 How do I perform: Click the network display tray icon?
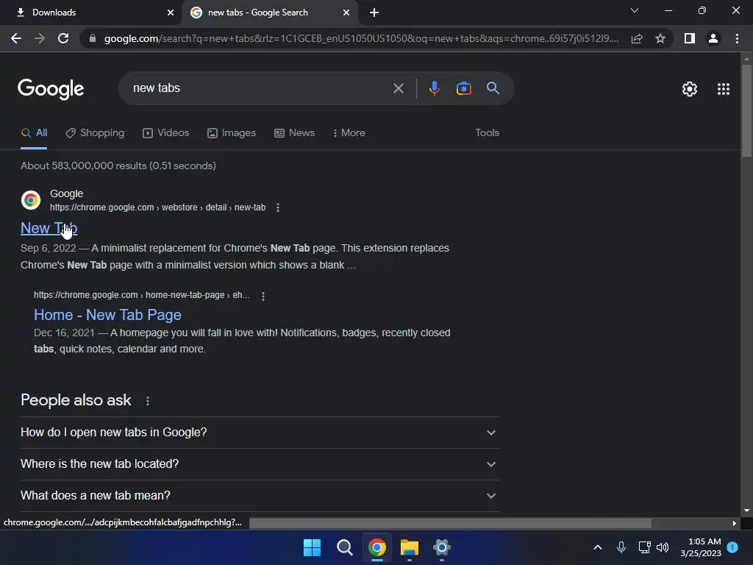click(x=644, y=547)
